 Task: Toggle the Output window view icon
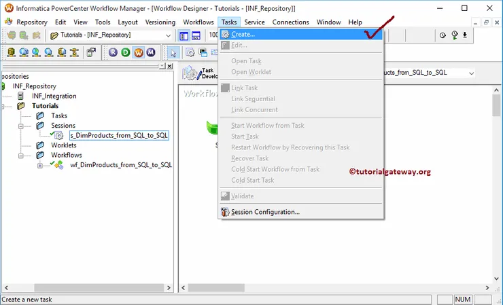(x=196, y=35)
